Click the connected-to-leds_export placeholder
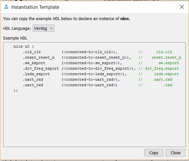 tap(93, 74)
